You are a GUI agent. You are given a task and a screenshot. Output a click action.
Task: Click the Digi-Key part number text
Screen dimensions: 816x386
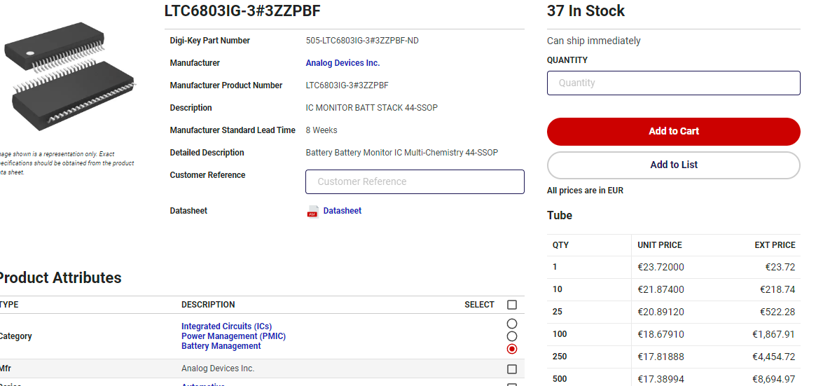[x=362, y=41]
